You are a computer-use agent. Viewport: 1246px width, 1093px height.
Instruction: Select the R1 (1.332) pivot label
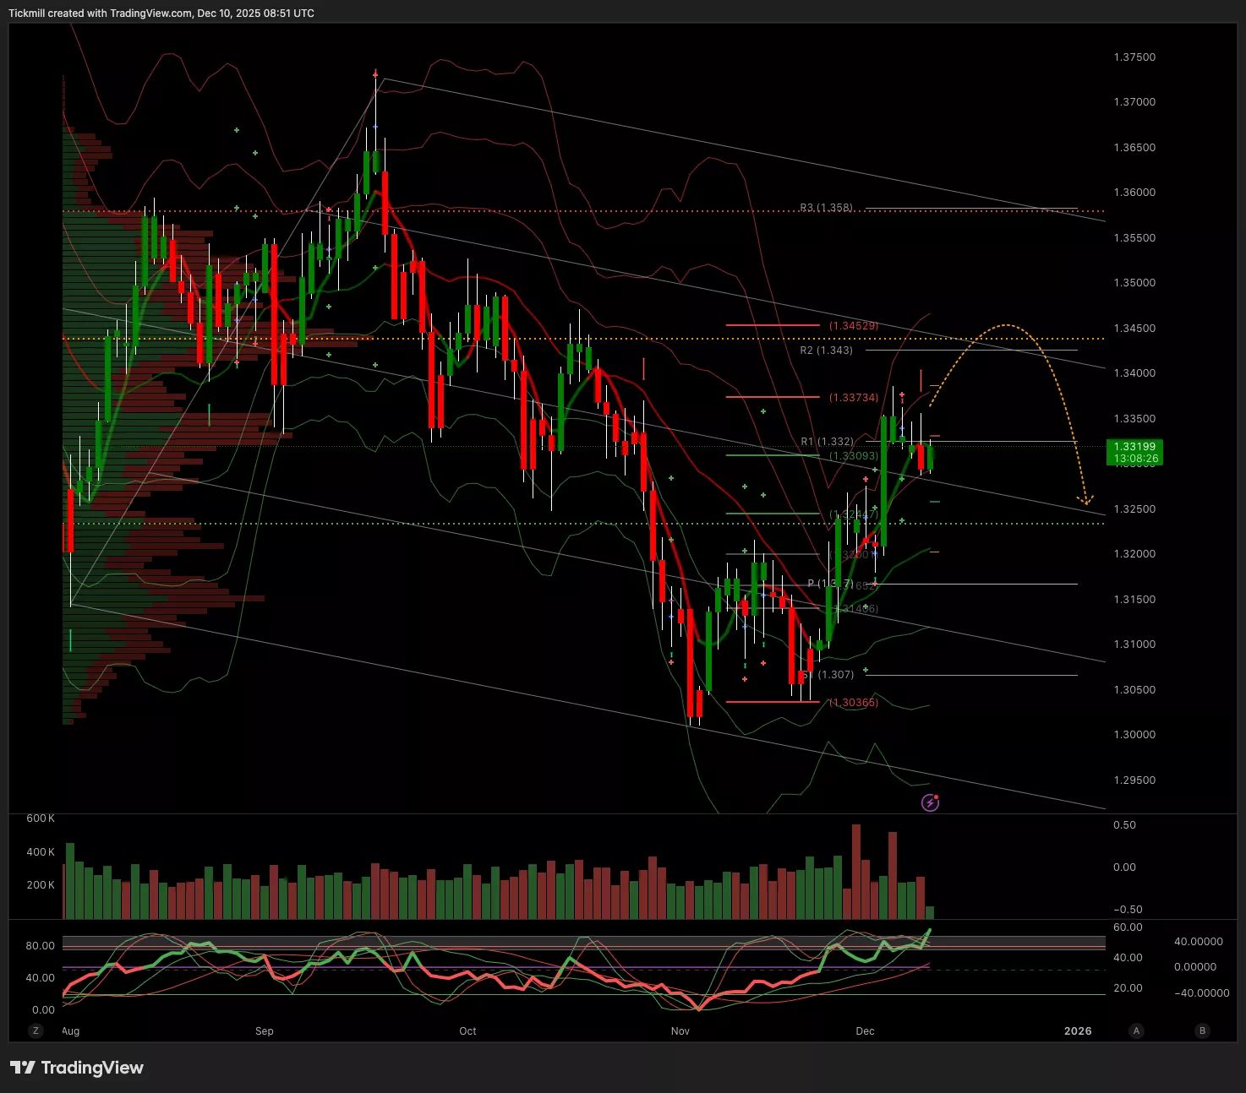827,442
